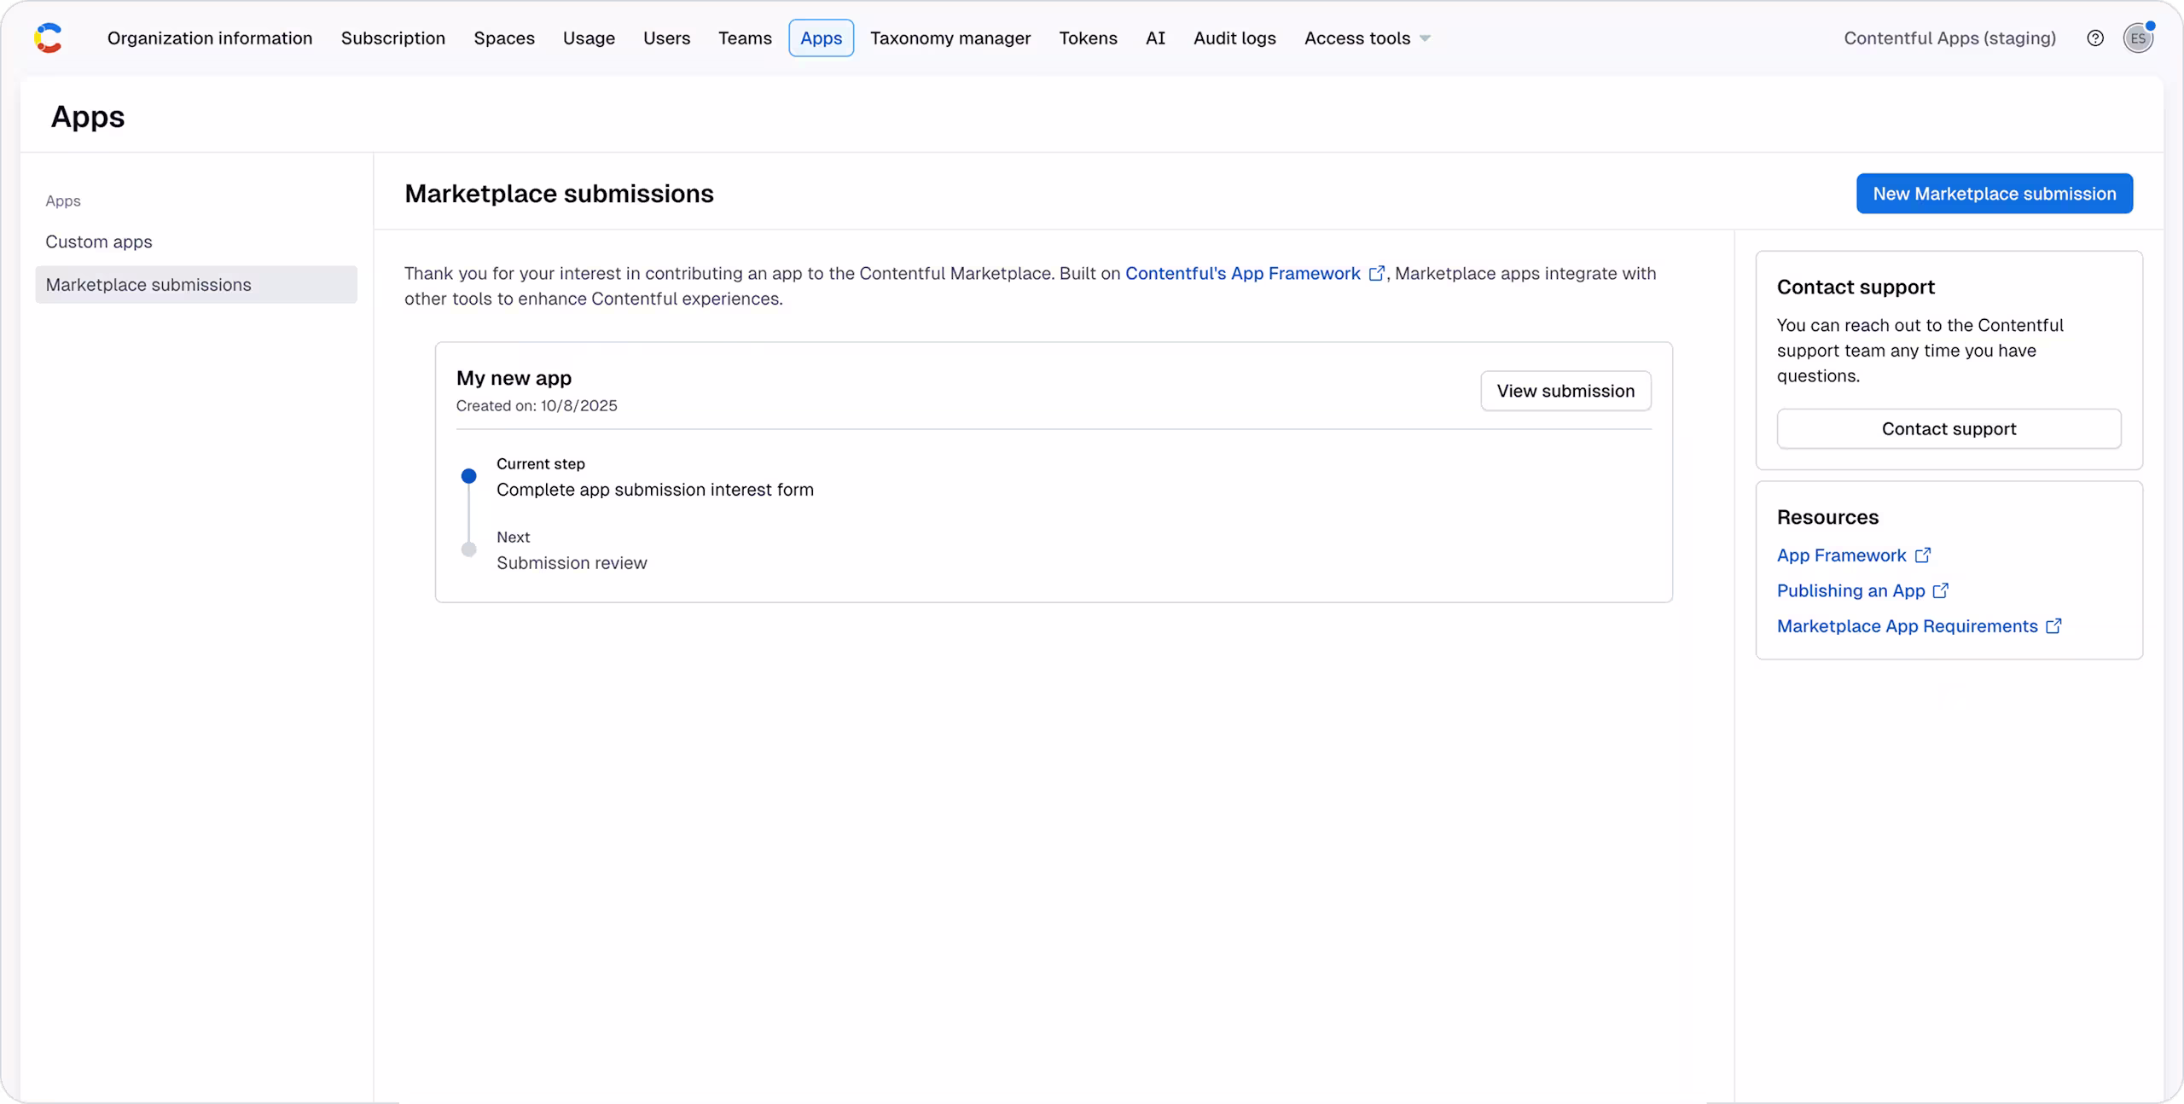The height and width of the screenshot is (1104, 2184).
Task: Switch to the Spaces tab
Action: [x=504, y=38]
